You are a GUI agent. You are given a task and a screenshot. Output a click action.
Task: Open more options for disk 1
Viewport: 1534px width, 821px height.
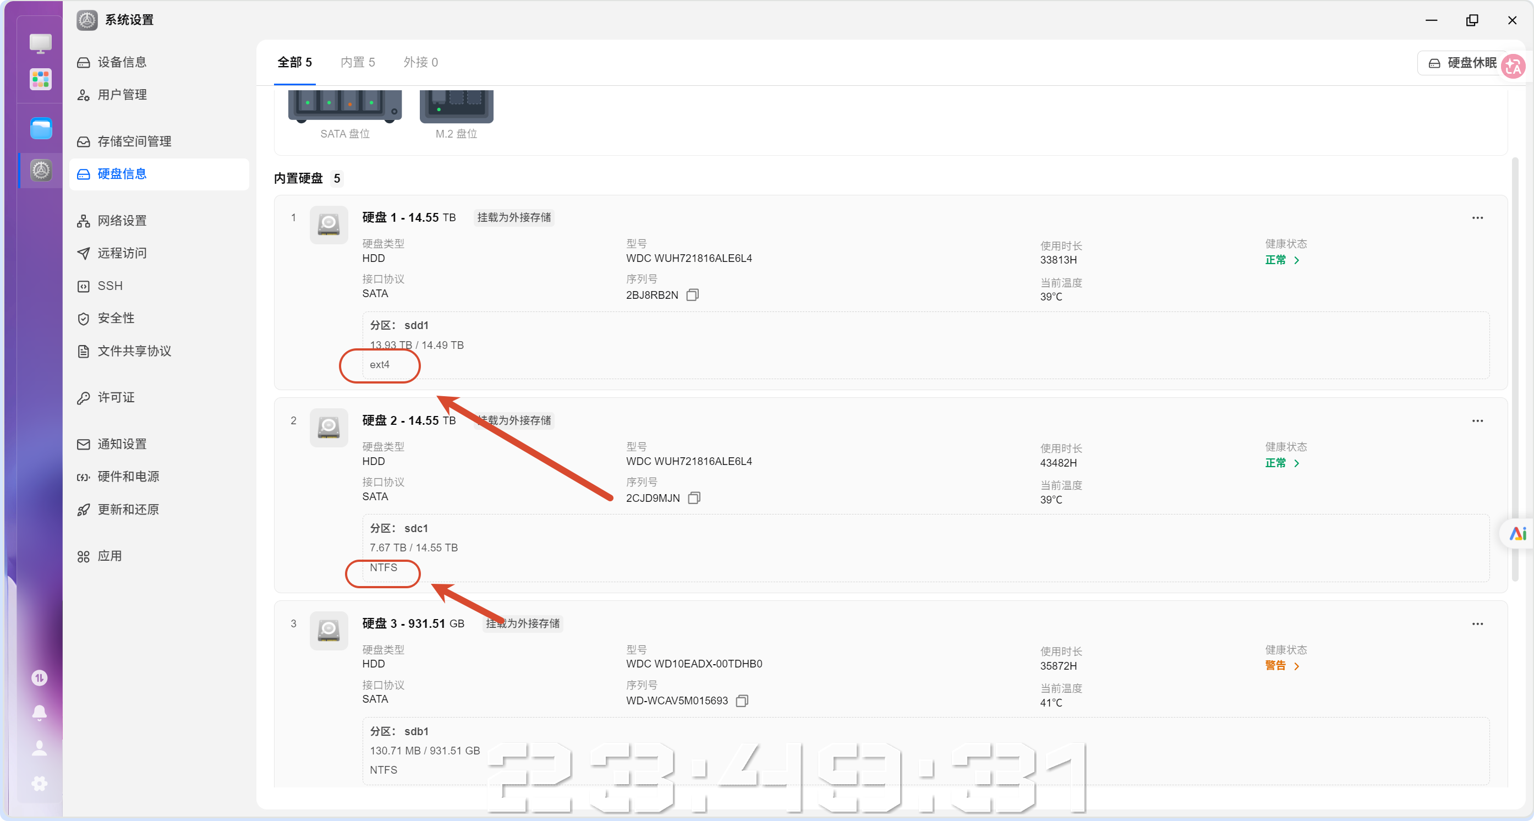tap(1477, 218)
